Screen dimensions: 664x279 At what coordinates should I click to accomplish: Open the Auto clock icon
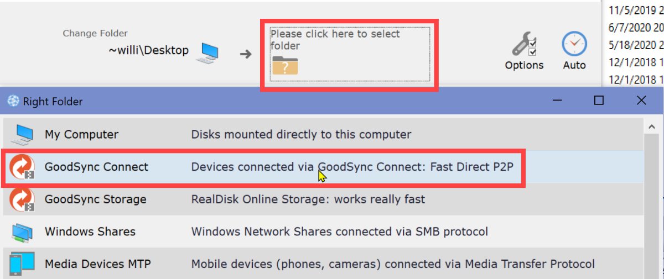coord(574,44)
